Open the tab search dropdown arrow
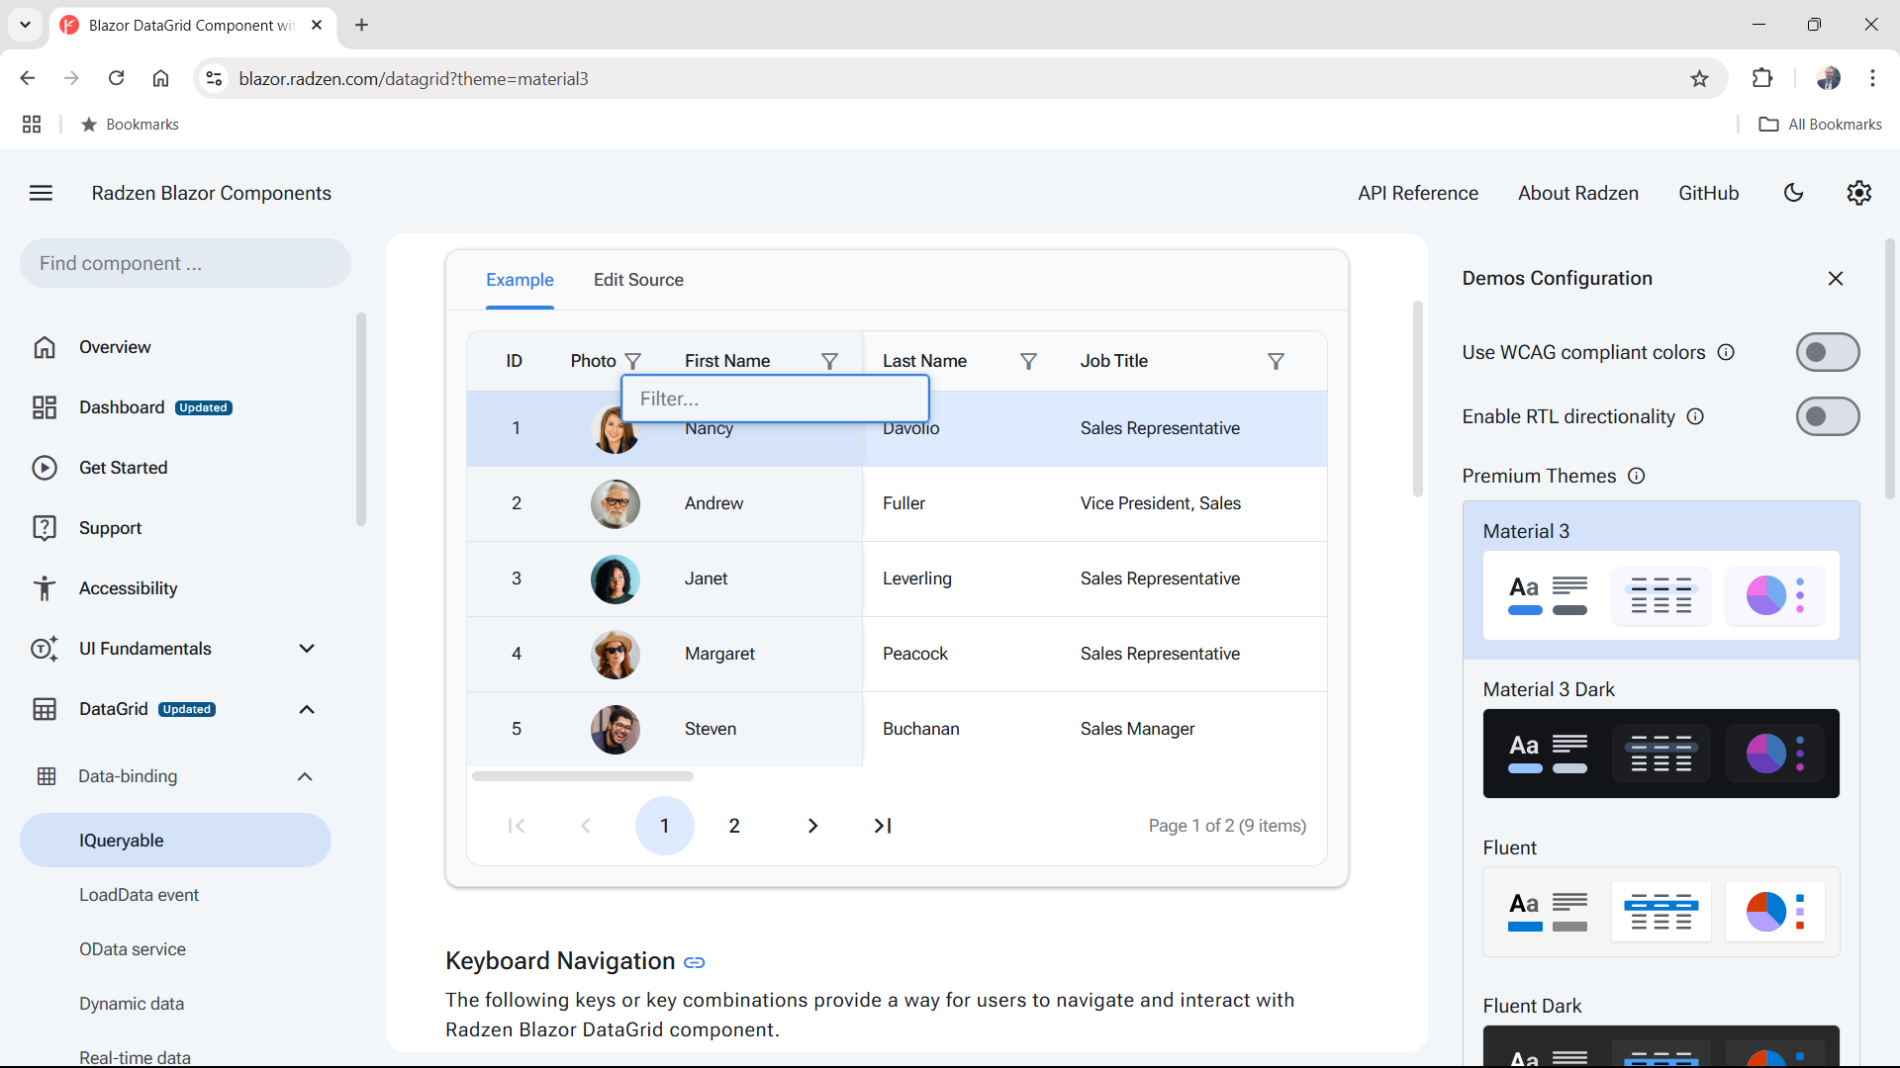 (x=25, y=25)
